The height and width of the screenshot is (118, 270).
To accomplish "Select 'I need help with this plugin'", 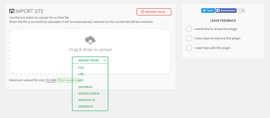I will tap(189, 48).
